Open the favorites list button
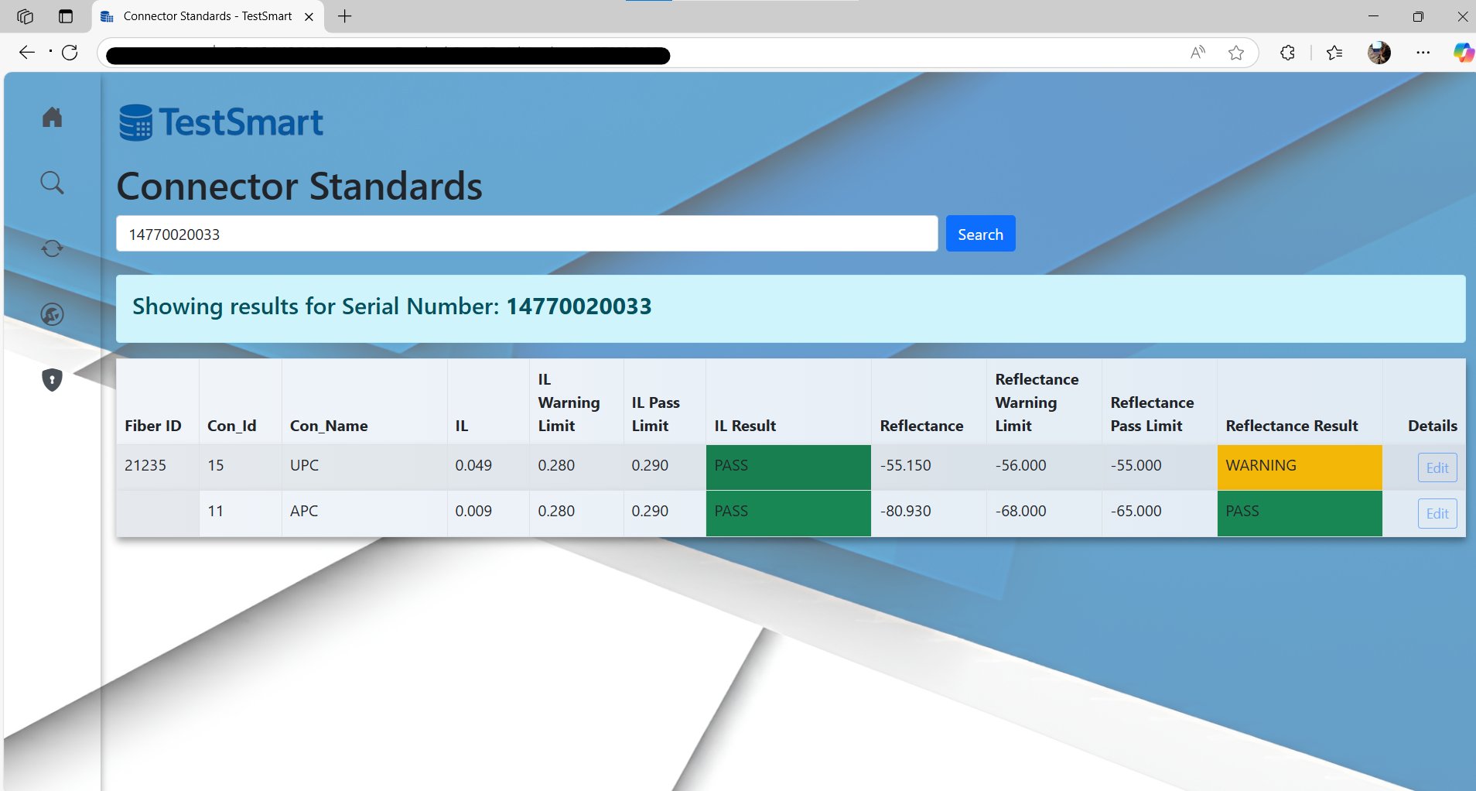The image size is (1476, 791). pos(1334,53)
